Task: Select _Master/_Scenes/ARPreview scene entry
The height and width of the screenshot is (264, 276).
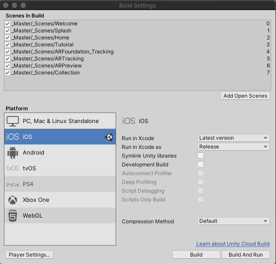Action: [137, 66]
